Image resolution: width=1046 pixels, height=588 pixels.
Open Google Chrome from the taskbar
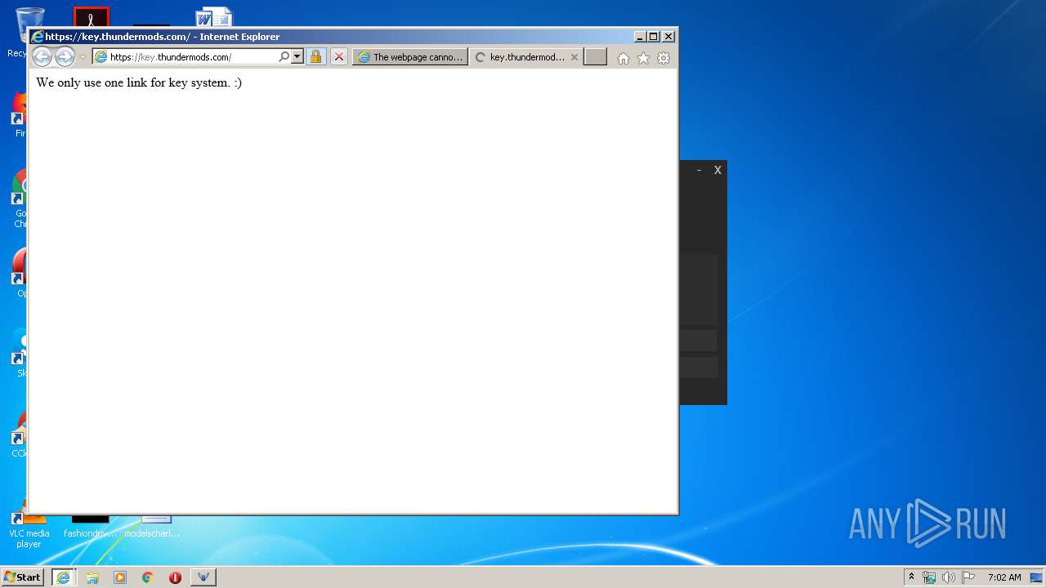point(148,577)
